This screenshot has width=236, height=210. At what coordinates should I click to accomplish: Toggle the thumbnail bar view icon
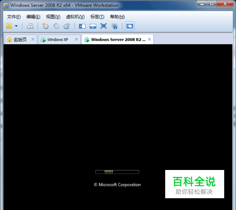click(x=93, y=26)
